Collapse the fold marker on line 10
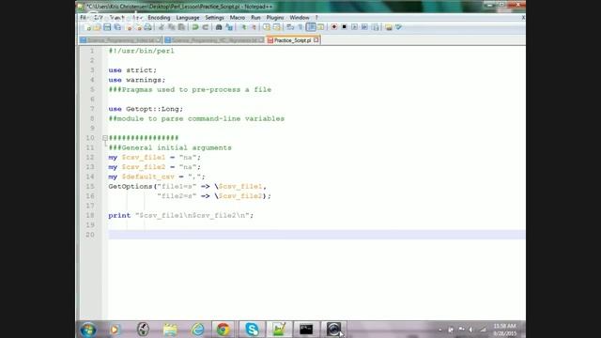The width and height of the screenshot is (601, 338). coord(105,138)
